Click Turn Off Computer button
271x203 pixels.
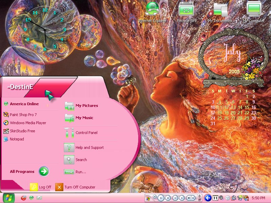pos(75,187)
